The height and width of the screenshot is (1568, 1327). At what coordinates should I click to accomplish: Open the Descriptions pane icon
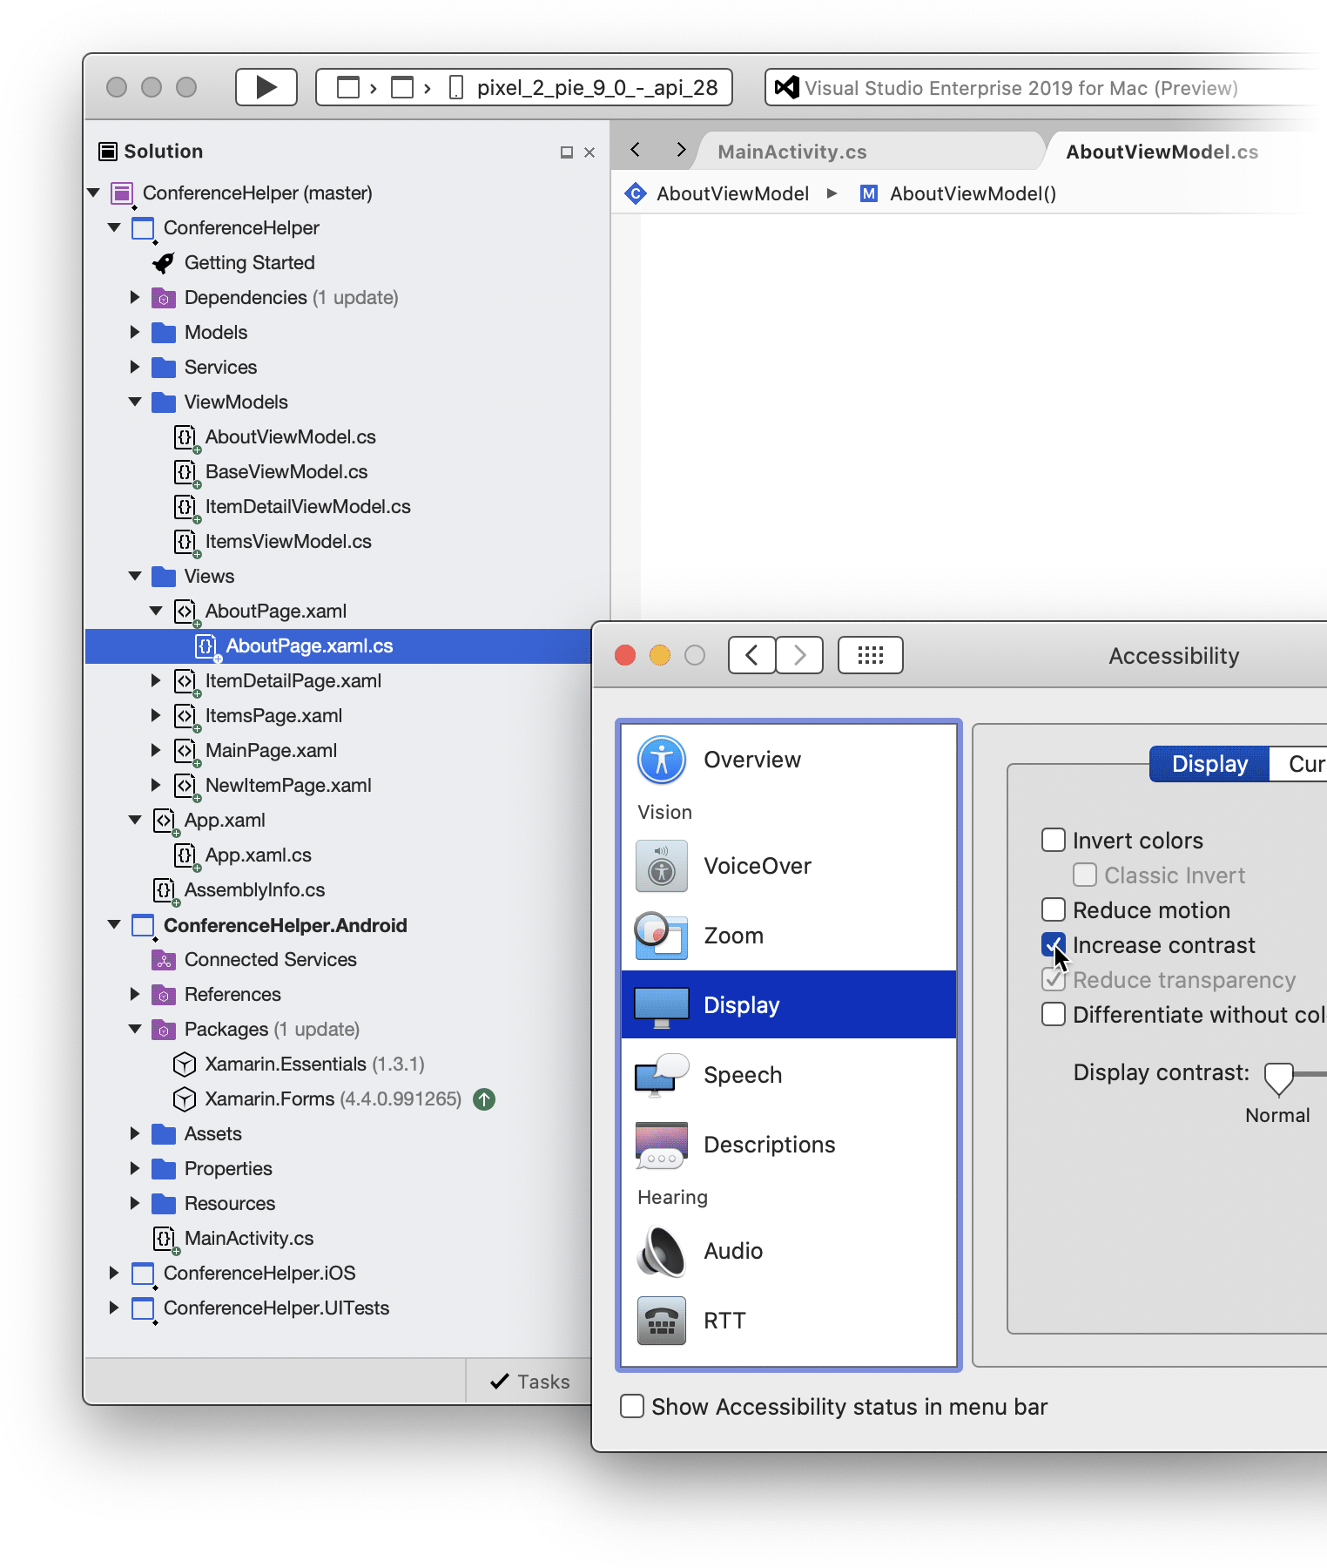pos(662,1145)
